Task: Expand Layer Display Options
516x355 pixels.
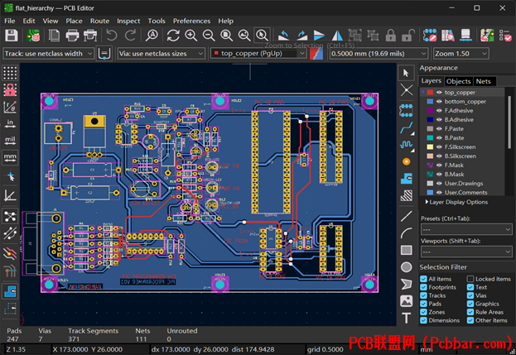Action: click(x=456, y=202)
